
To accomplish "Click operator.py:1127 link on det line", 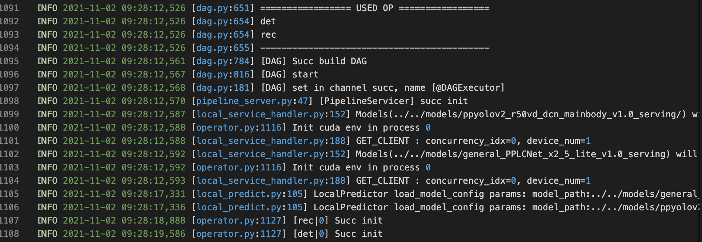I will click(239, 234).
